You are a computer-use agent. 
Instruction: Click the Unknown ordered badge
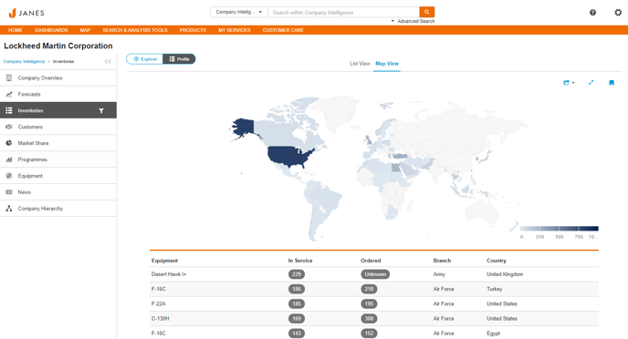[x=375, y=274]
